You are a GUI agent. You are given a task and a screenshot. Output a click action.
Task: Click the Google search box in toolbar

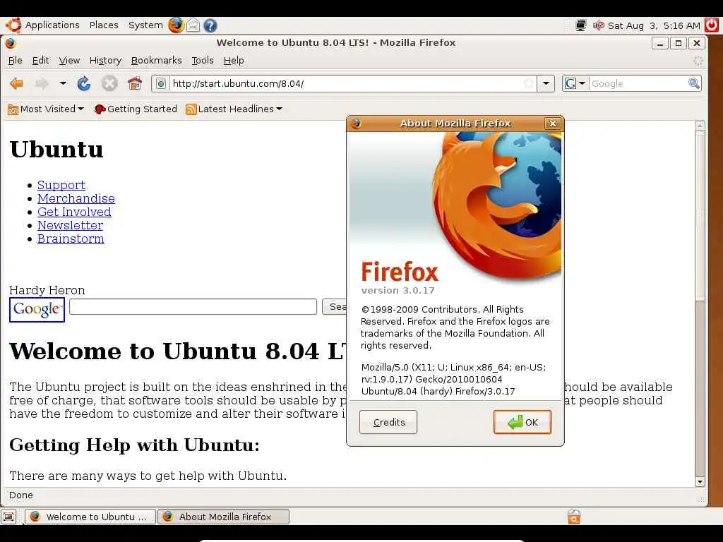[638, 83]
